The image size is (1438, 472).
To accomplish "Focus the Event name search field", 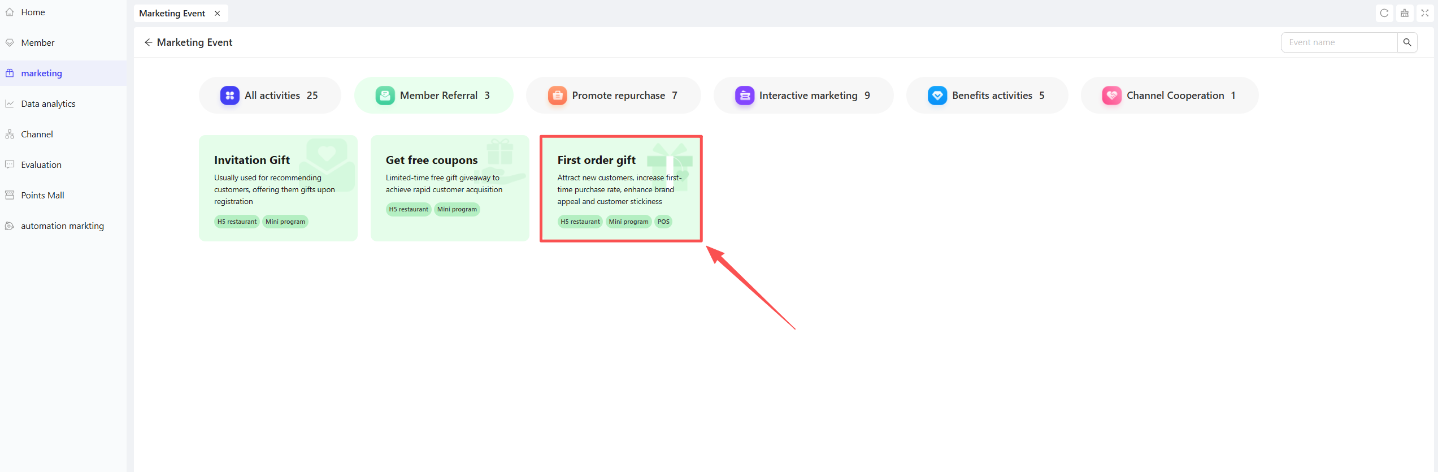I will click(1339, 42).
